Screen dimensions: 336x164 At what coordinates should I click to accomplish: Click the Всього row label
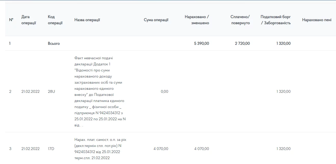[54, 43]
